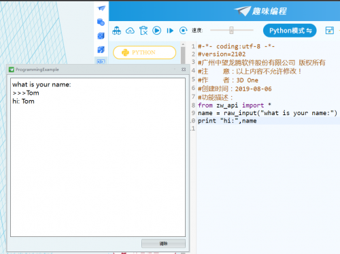Click the '#创建时间：2019-08-06' comment line
The width and height of the screenshot is (340, 254).
[235, 89]
